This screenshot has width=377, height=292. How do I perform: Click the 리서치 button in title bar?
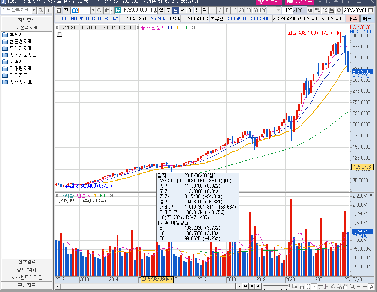coord(269,2)
